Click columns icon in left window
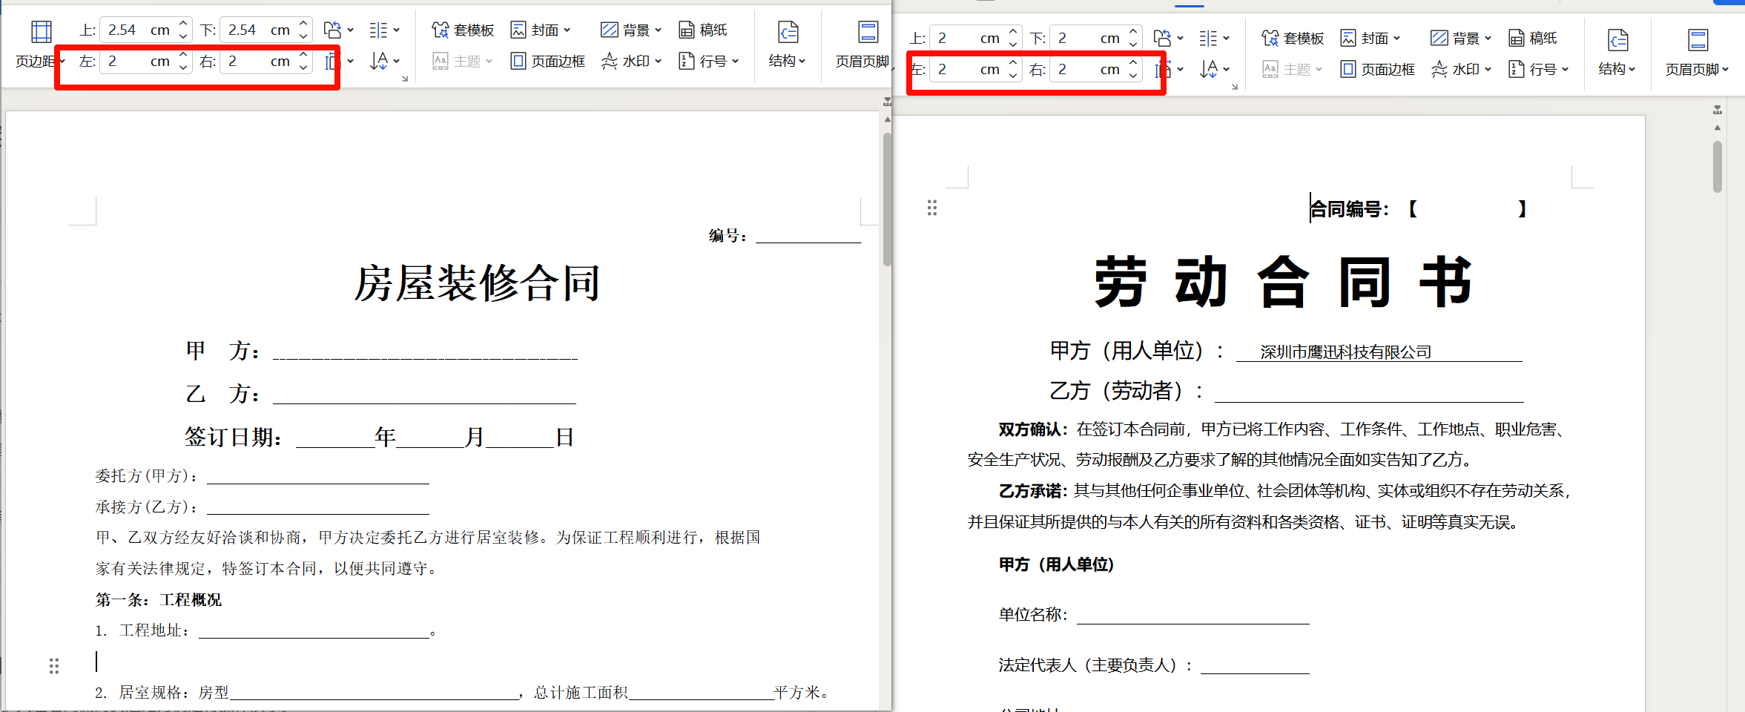Image resolution: width=1745 pixels, height=712 pixels. coord(378,30)
